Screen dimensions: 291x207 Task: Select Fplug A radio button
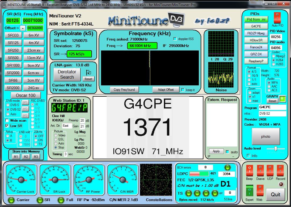[x=8, y=136]
